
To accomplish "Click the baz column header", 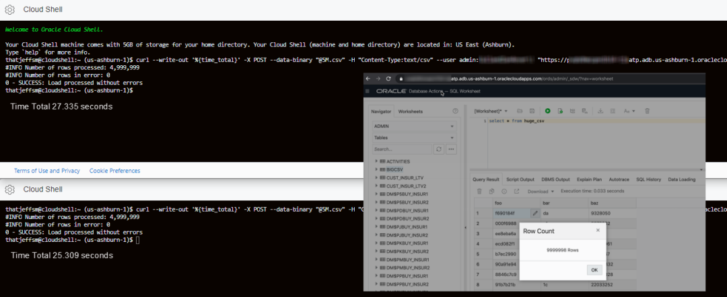I will coord(612,203).
